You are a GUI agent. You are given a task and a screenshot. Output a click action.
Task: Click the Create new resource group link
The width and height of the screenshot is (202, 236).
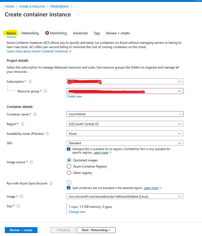(x=74, y=96)
